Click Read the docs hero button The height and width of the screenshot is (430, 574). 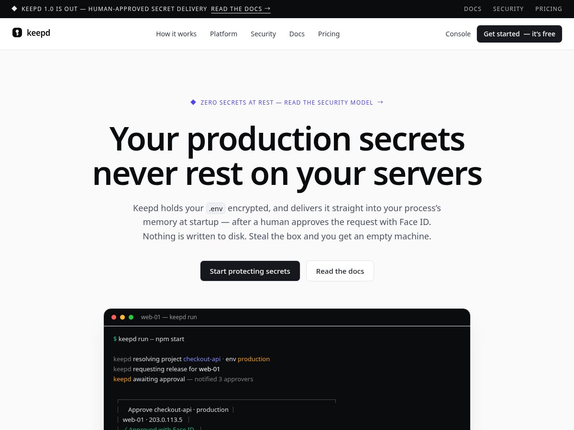[x=340, y=271]
